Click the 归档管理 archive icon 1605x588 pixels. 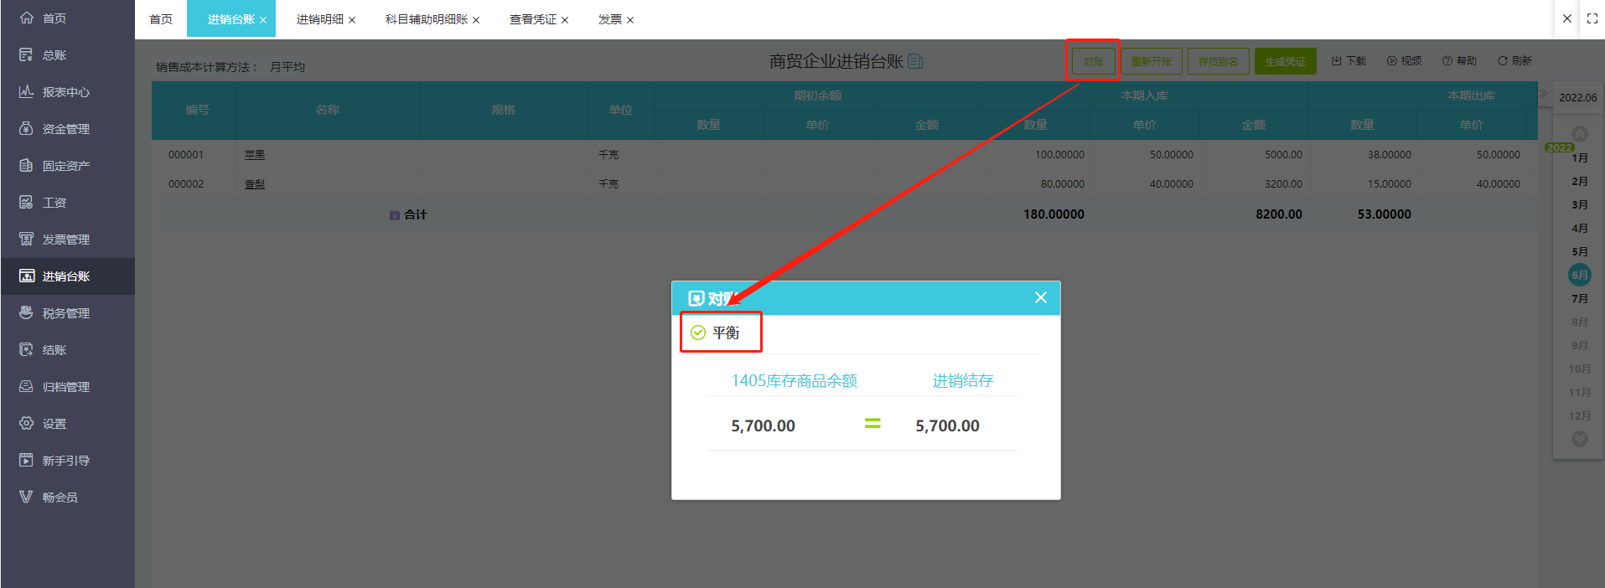27,386
